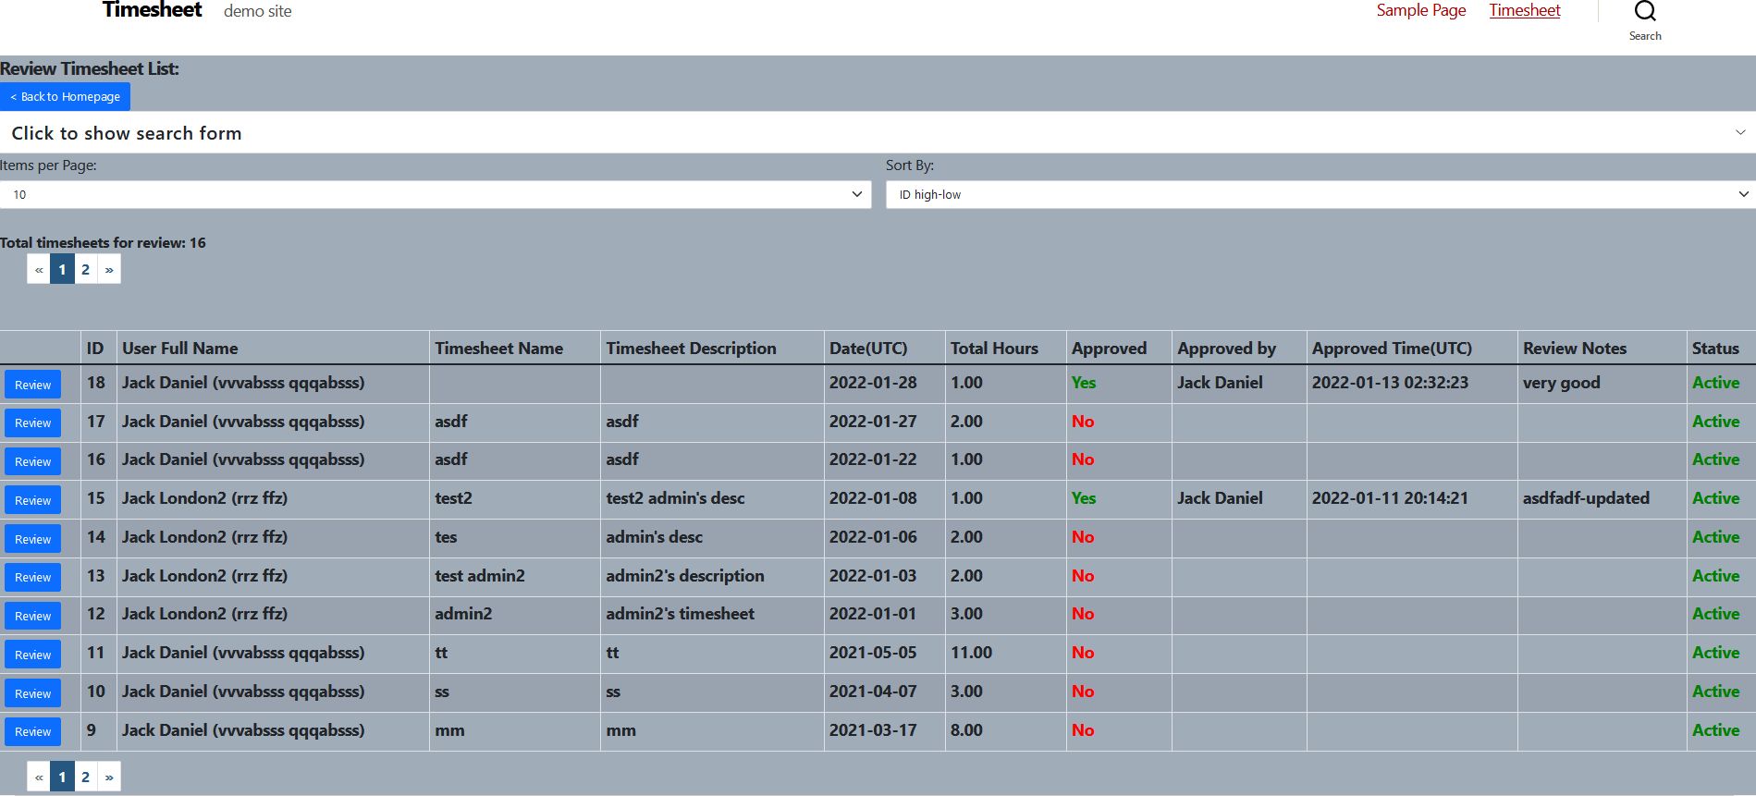Click 'asdfadf-updated' review note
The image size is (1756, 796).
point(1586,498)
